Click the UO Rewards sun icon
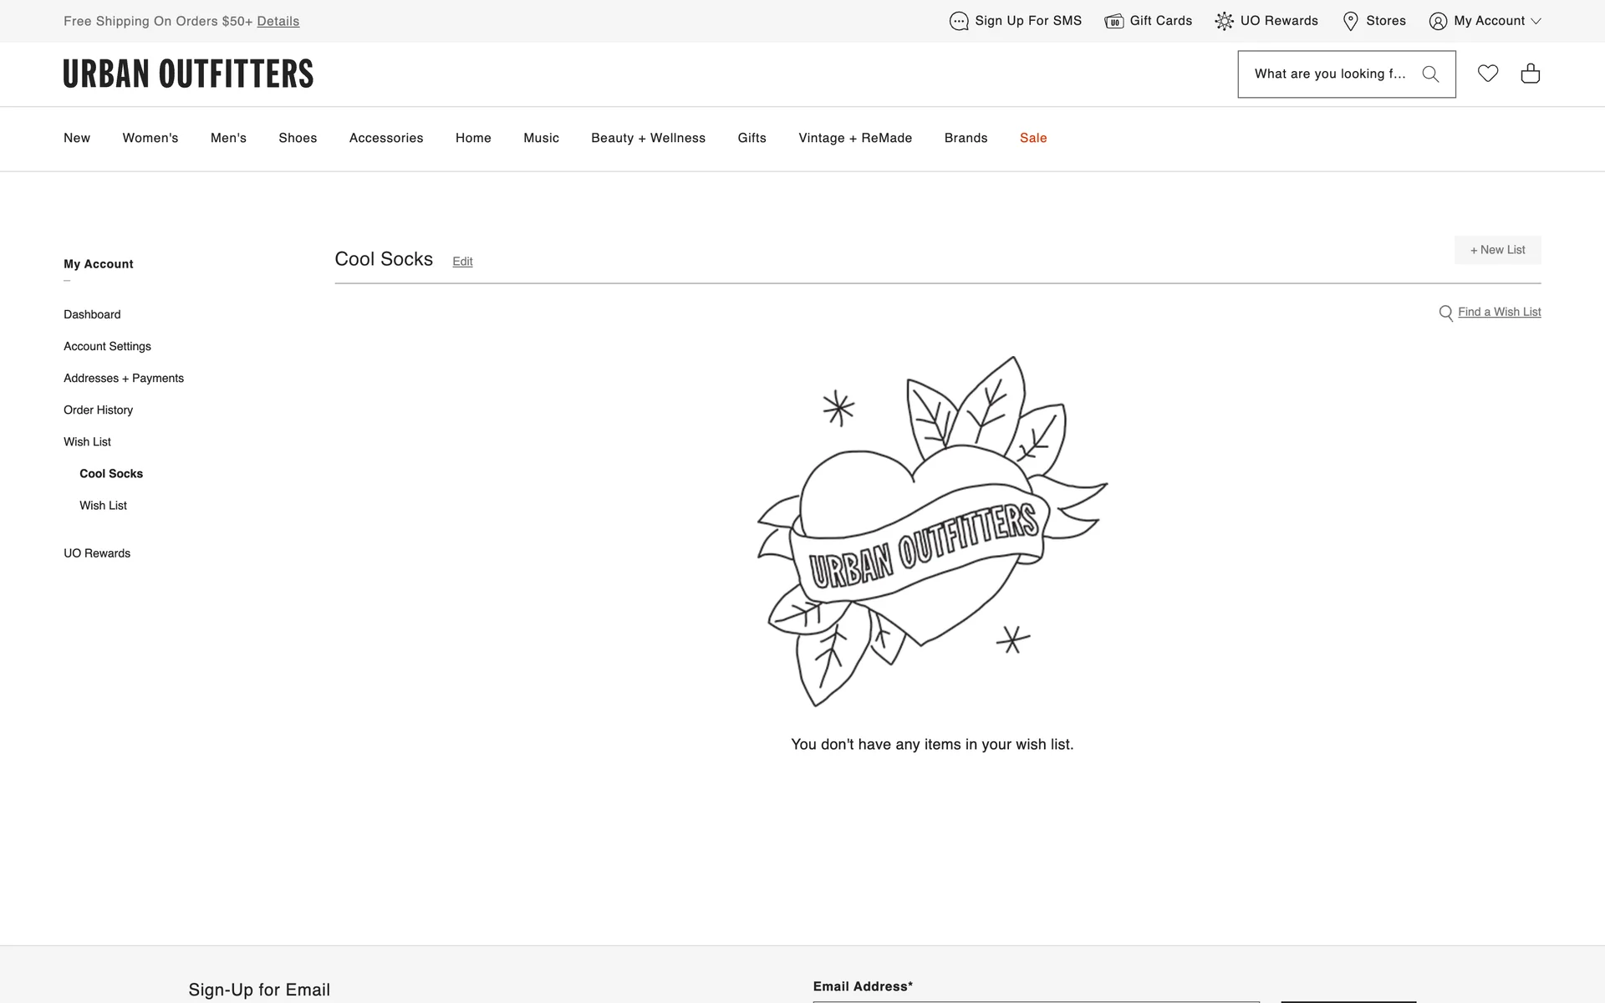This screenshot has width=1605, height=1003. (x=1224, y=21)
